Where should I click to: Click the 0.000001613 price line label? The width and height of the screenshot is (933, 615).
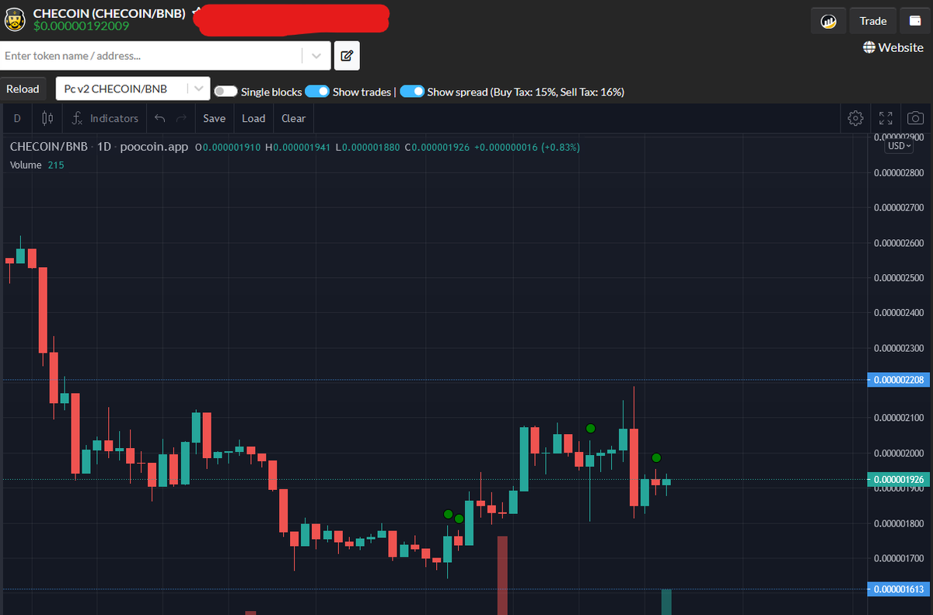click(x=899, y=589)
